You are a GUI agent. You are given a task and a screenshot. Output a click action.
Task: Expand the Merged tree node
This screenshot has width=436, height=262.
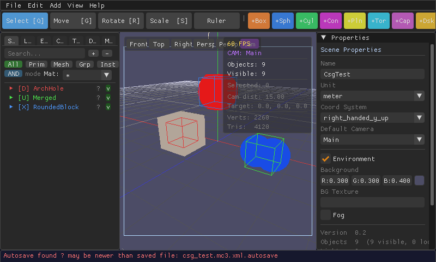pos(11,98)
